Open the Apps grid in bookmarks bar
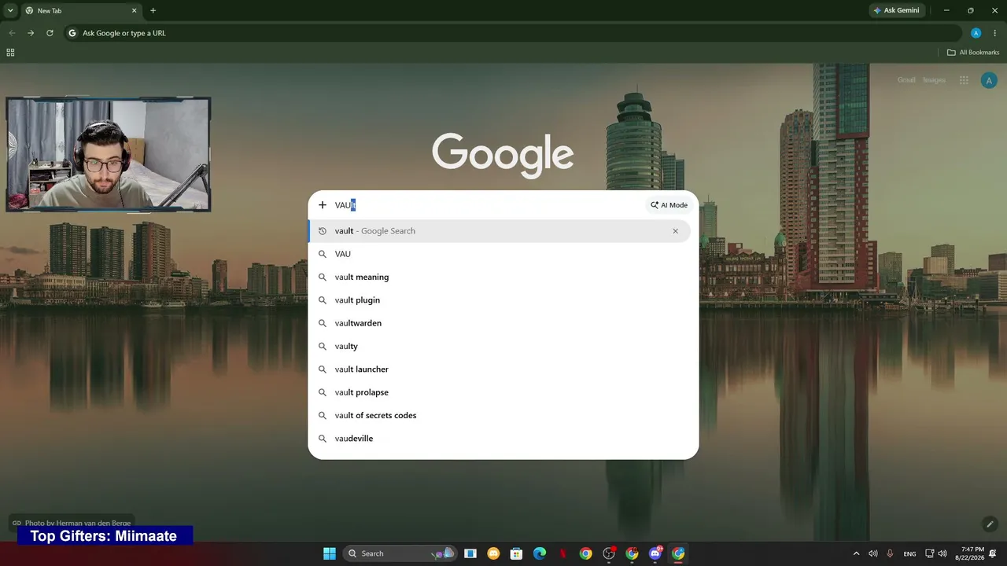Screen dimensions: 1007x566 click(10, 53)
